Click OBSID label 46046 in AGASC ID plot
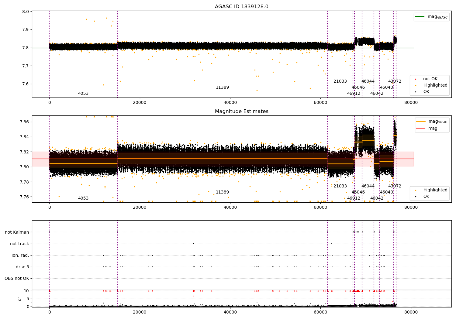The height and width of the screenshot is (319, 456). (358, 87)
